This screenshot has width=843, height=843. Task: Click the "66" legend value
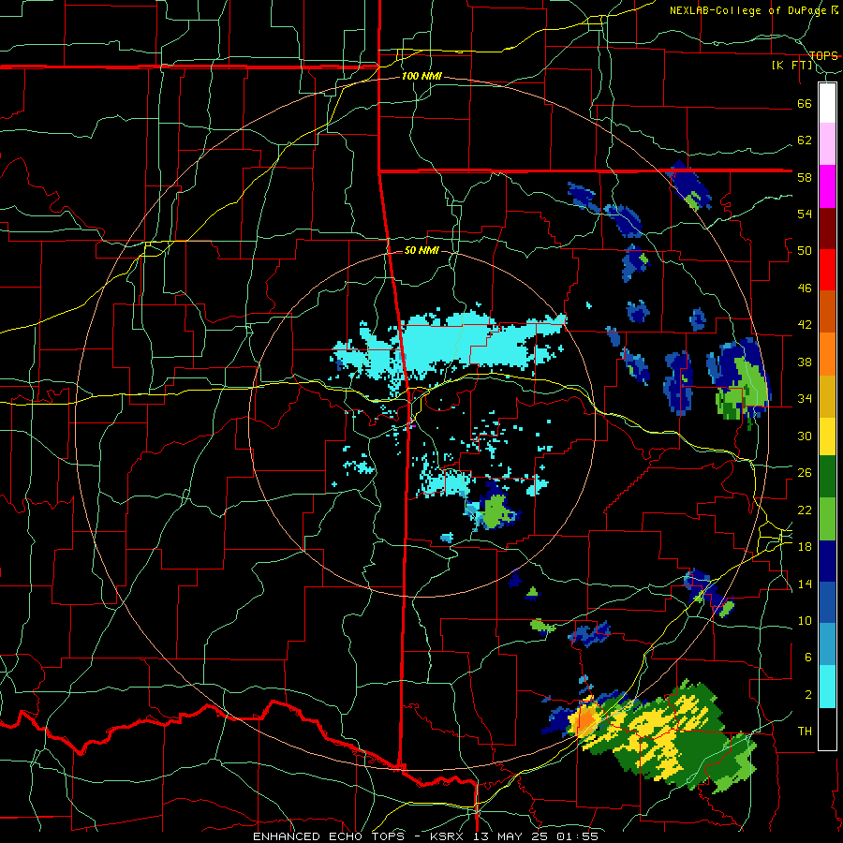pyautogui.click(x=805, y=104)
